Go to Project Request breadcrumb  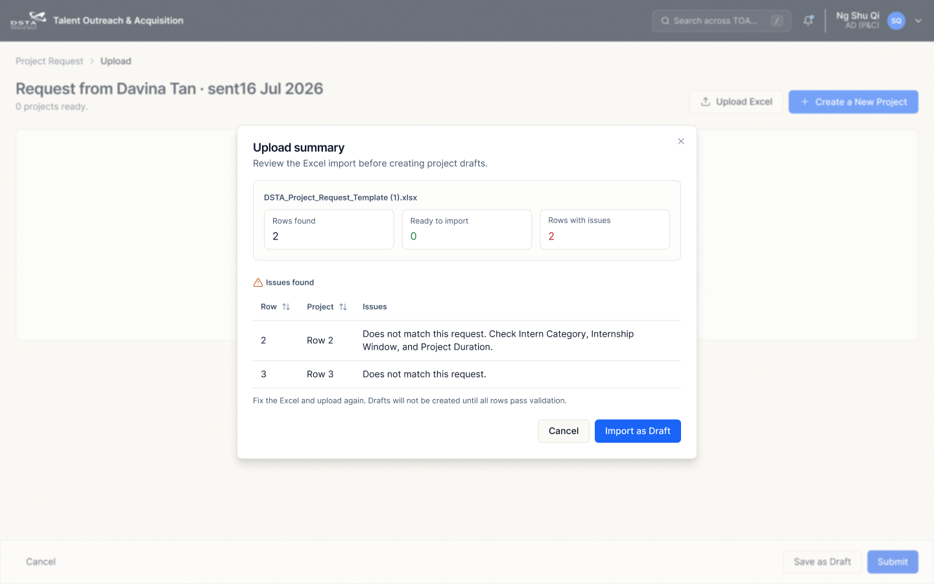(x=49, y=61)
